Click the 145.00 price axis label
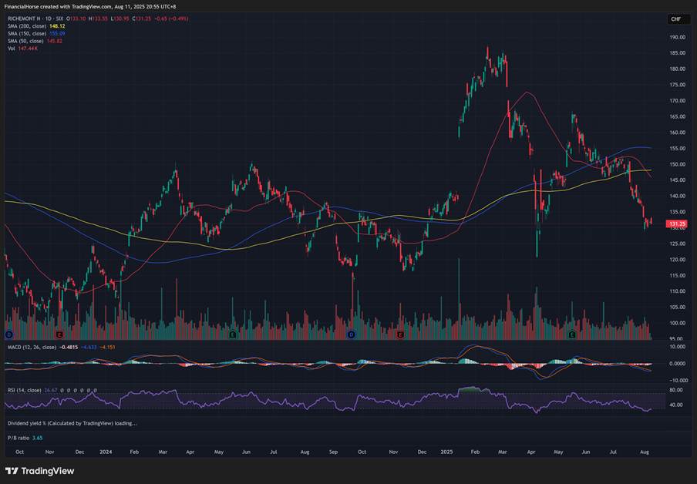The image size is (697, 484). click(x=678, y=180)
